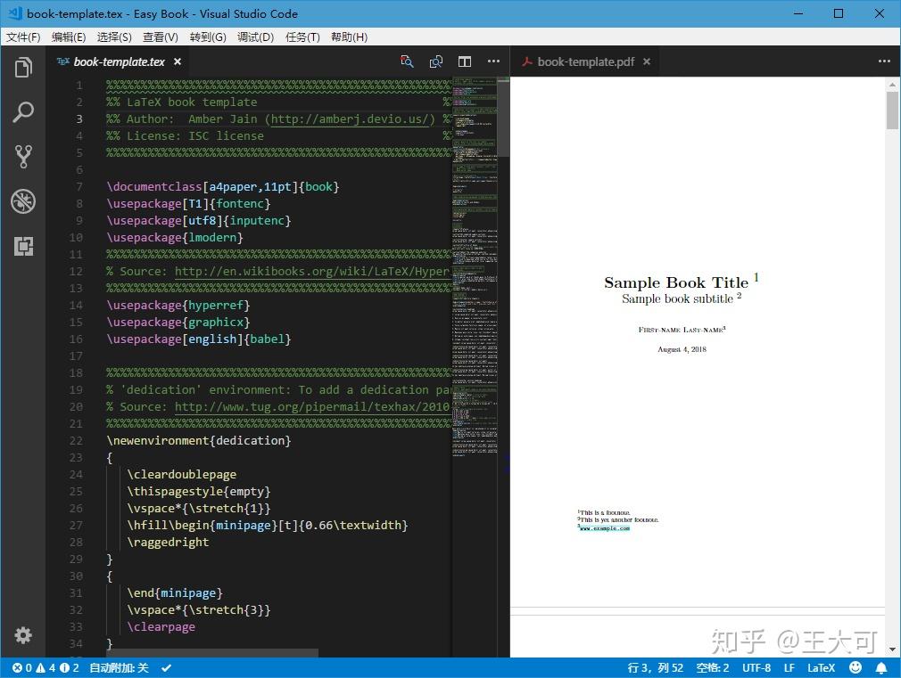Click the notifications bell in status bar
Image resolution: width=901 pixels, height=678 pixels.
[x=882, y=667]
